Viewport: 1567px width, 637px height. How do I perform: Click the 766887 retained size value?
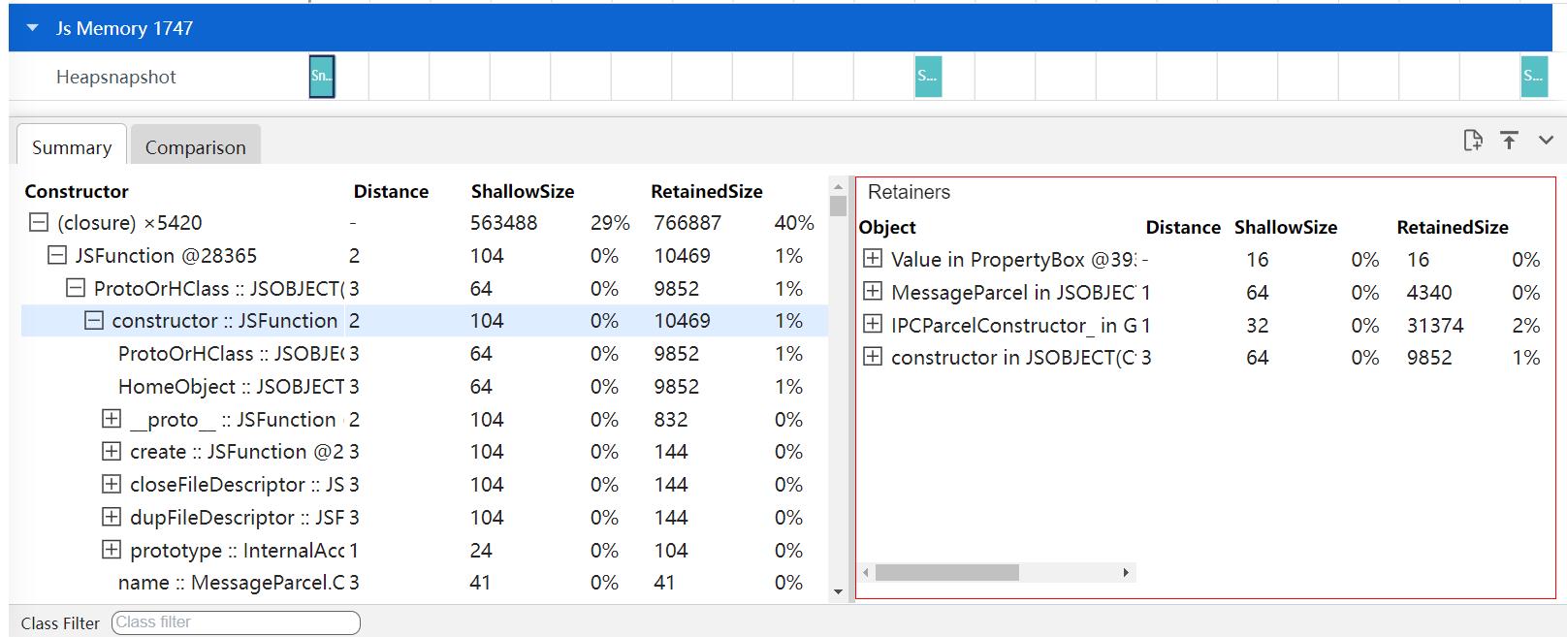(x=688, y=223)
